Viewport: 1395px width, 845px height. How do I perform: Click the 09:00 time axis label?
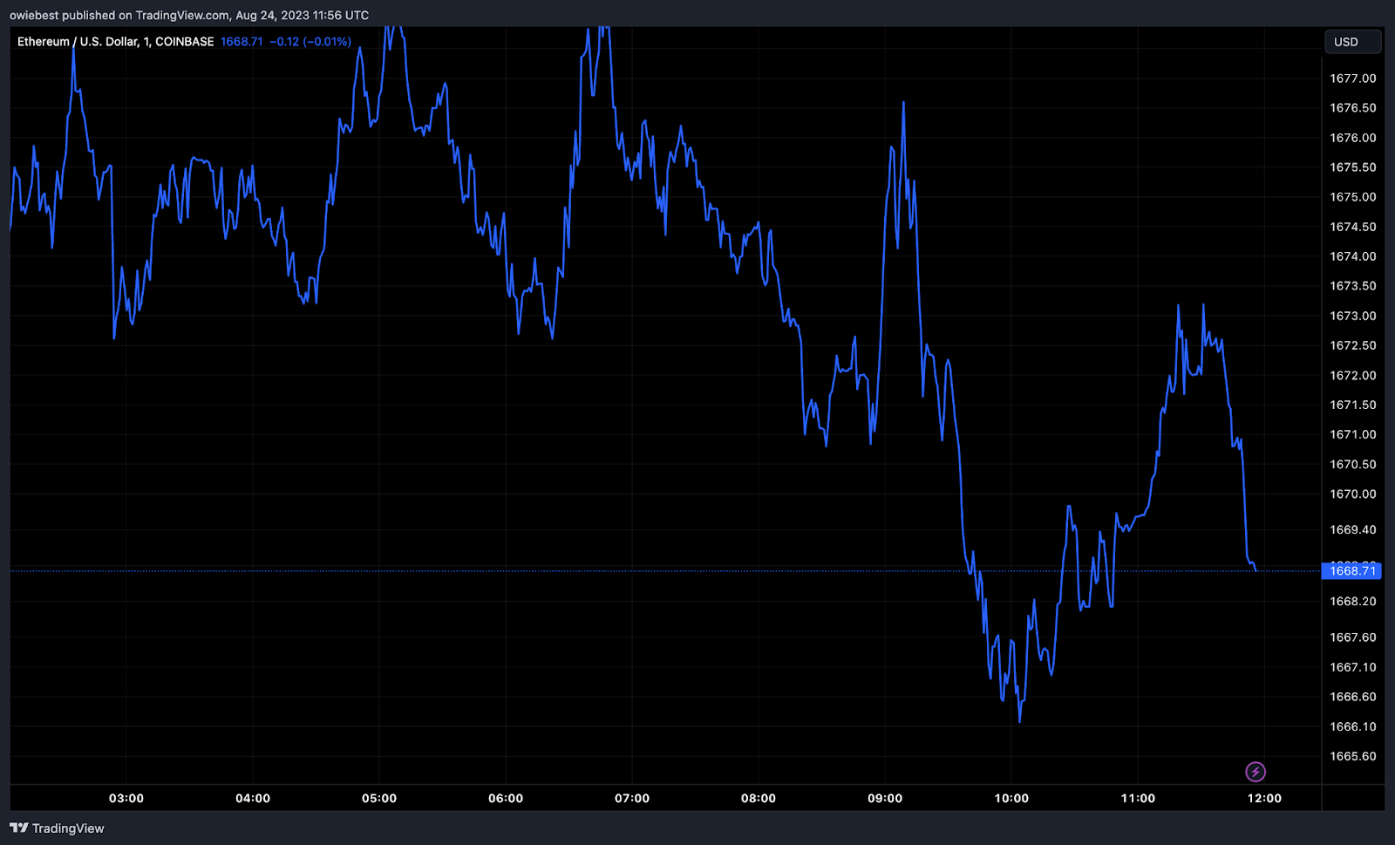point(885,798)
